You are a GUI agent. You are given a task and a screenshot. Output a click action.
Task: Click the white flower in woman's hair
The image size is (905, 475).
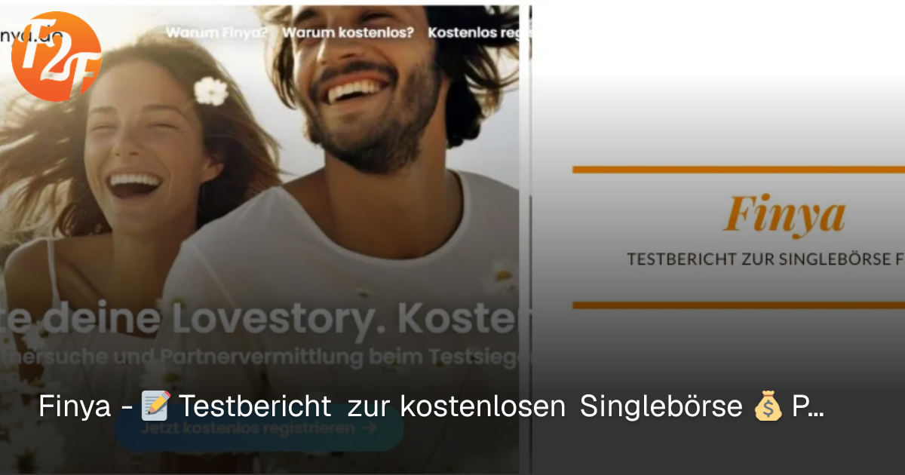coord(211,91)
